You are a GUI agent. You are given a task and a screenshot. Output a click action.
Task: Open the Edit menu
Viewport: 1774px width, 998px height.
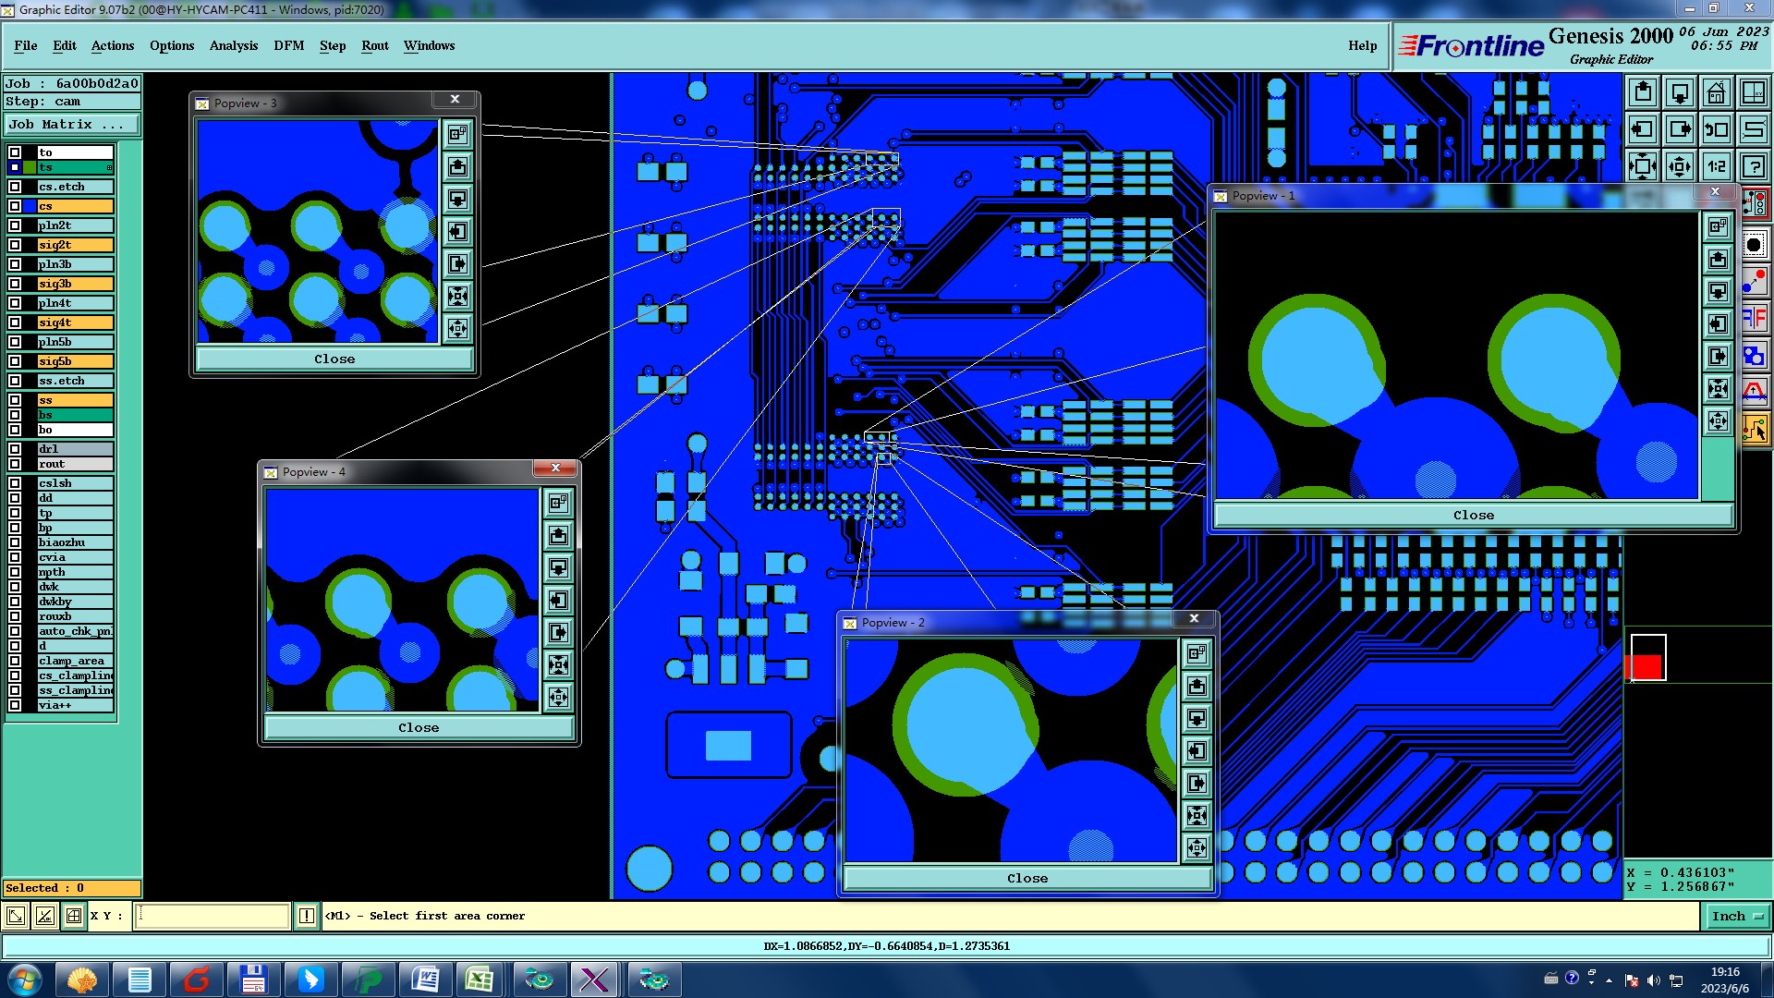coord(65,45)
